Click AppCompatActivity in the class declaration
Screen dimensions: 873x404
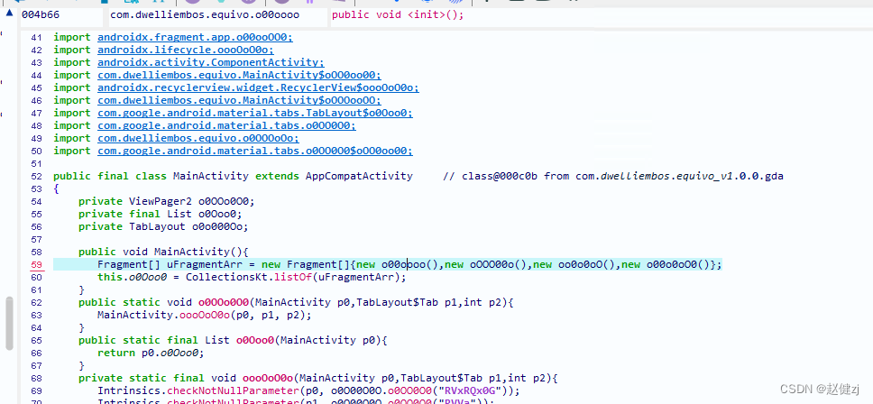[x=359, y=177]
